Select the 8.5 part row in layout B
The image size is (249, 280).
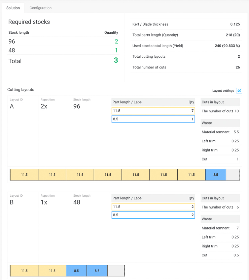click(x=153, y=215)
